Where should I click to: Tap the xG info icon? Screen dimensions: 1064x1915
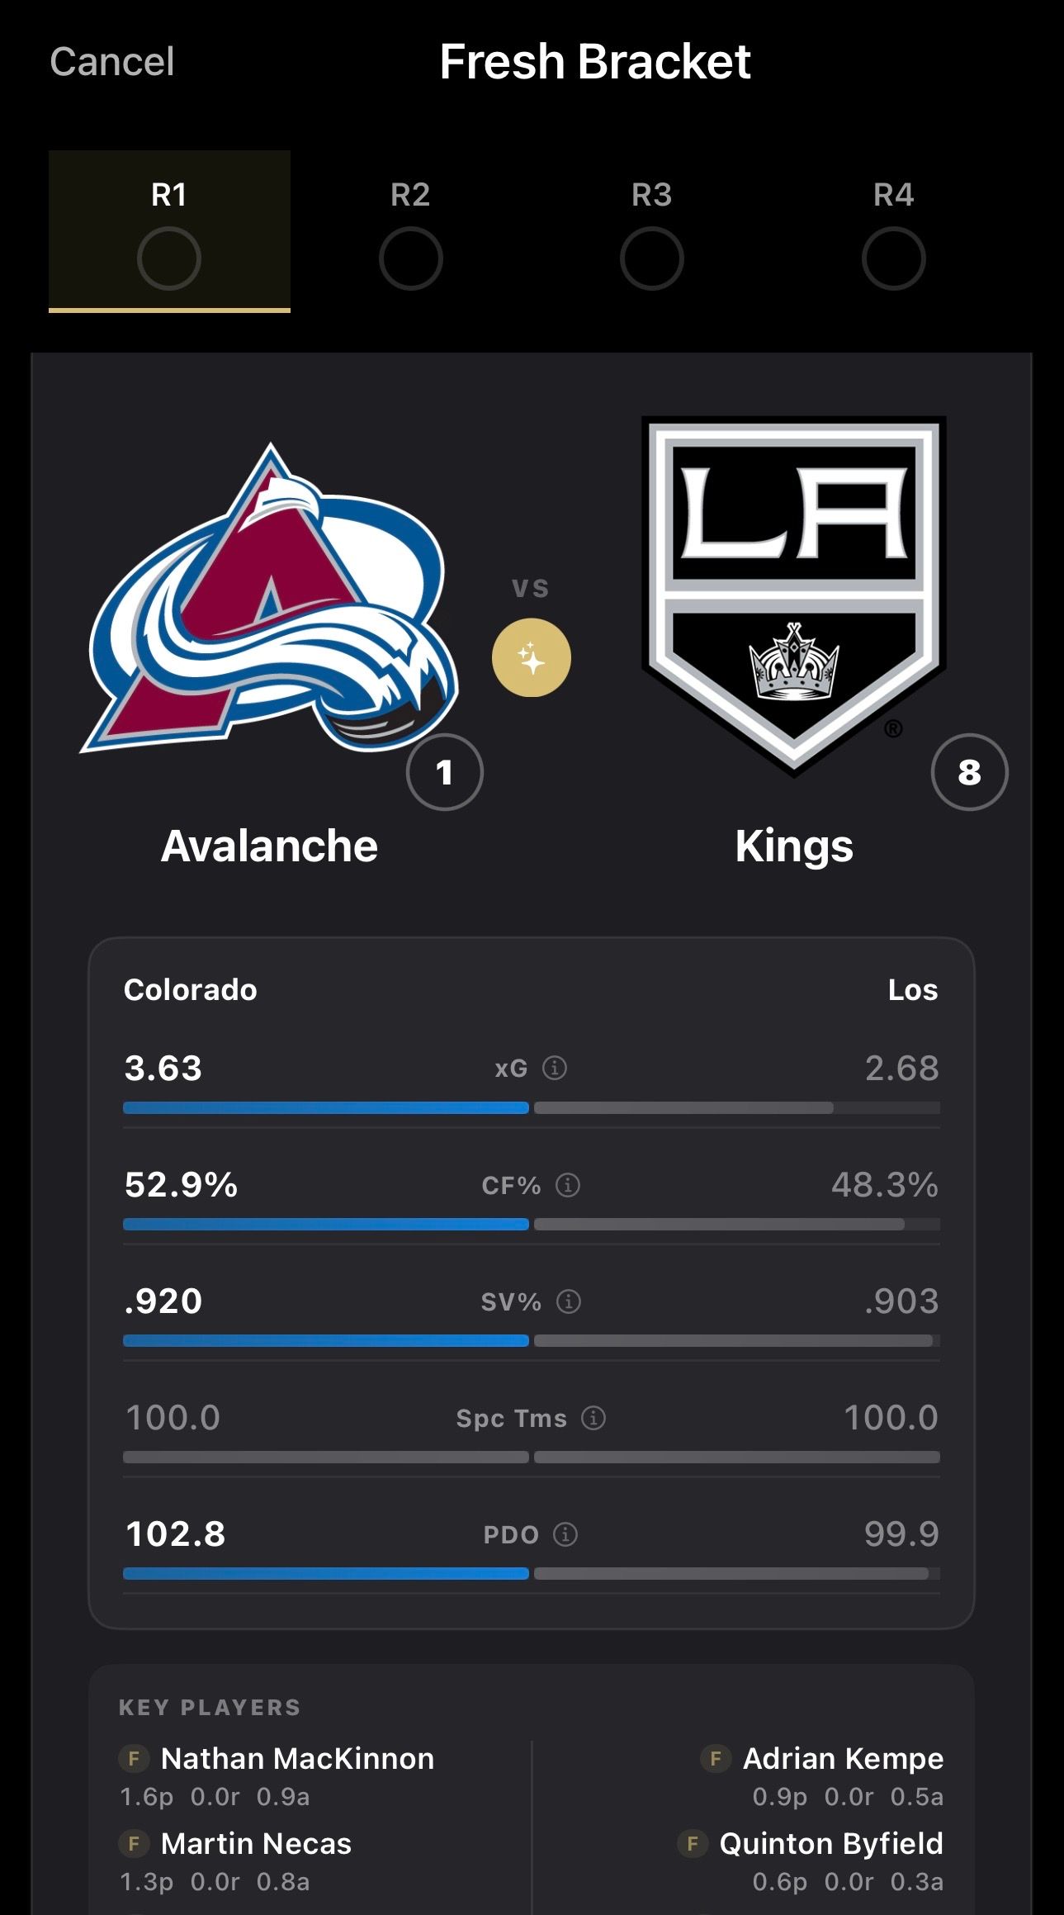554,1068
